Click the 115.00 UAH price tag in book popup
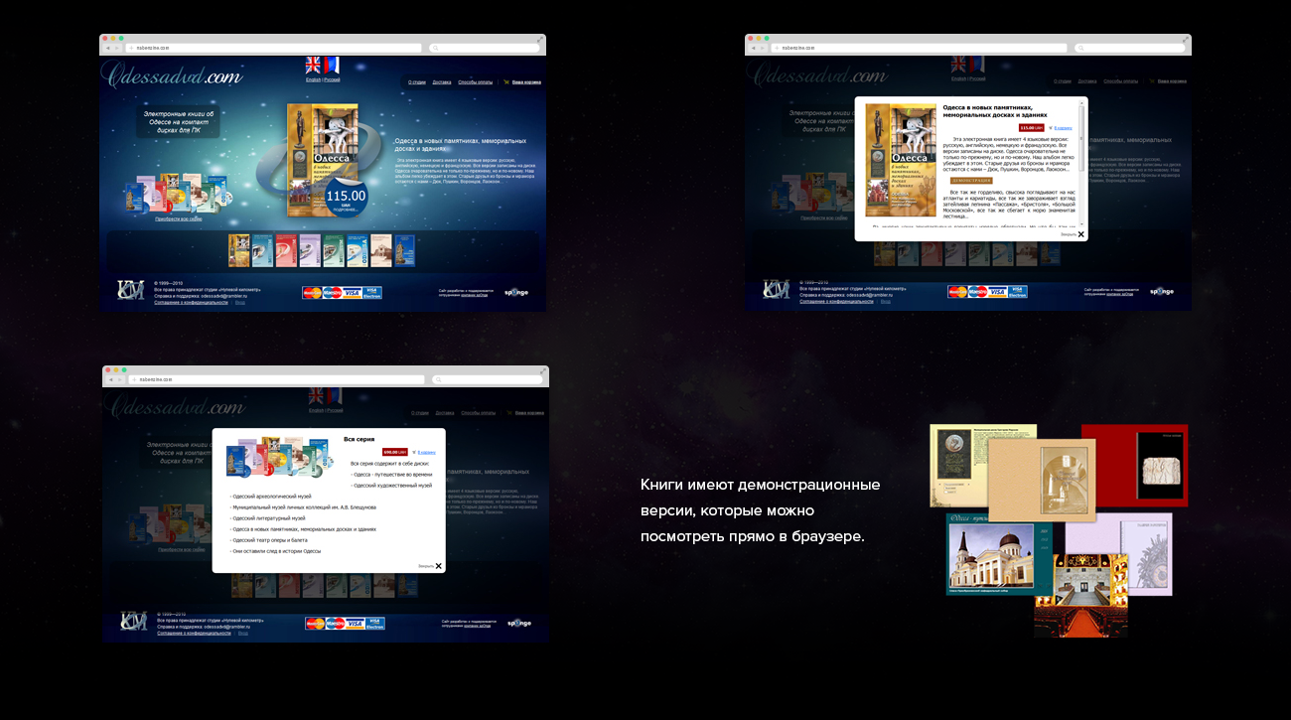Viewport: 1291px width, 720px height. click(1032, 128)
